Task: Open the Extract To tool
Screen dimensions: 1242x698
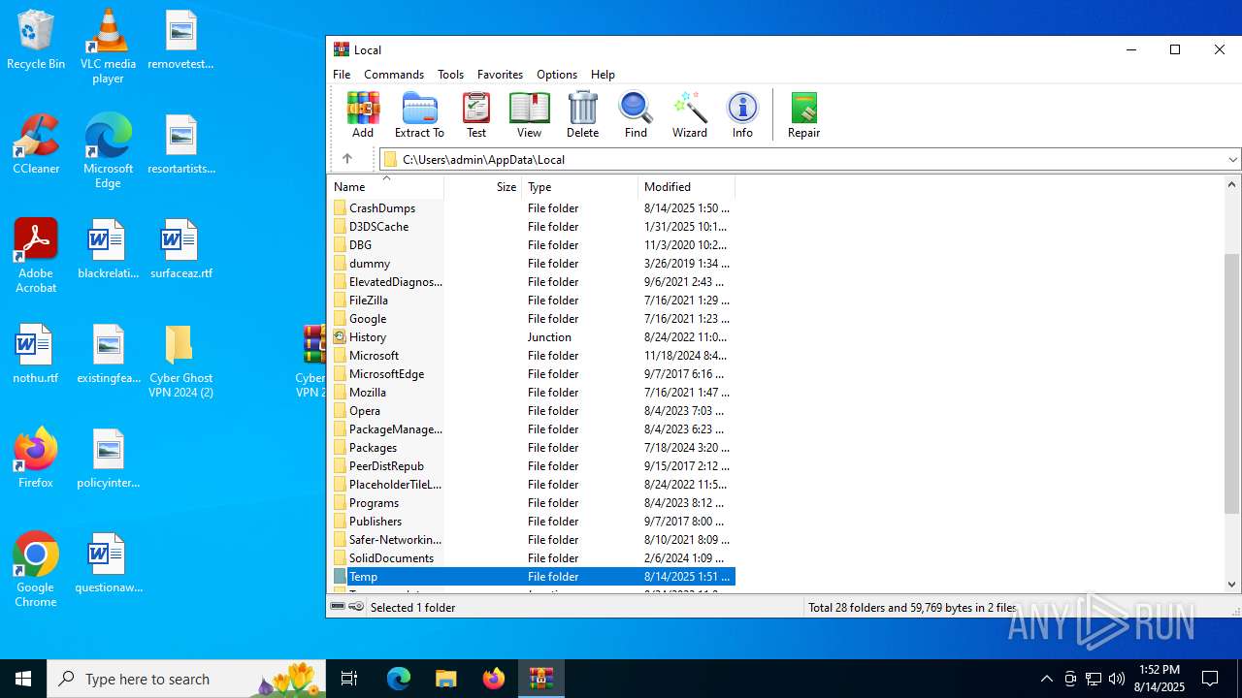Action: (x=419, y=114)
